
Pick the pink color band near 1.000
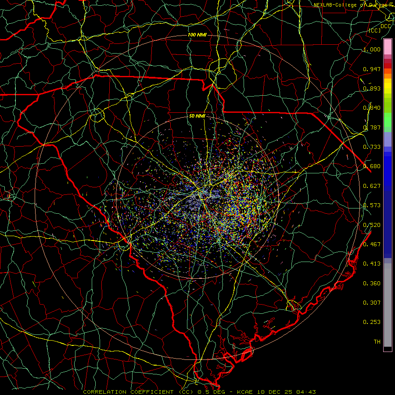(388, 47)
